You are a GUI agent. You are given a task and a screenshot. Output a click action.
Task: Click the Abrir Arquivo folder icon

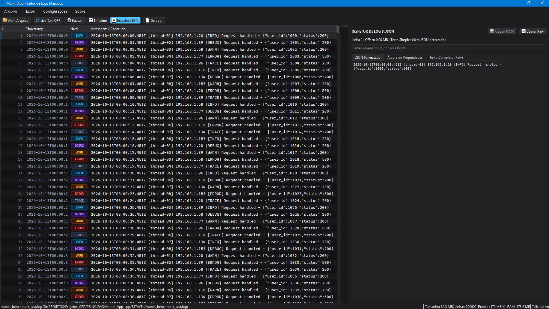coord(5,20)
